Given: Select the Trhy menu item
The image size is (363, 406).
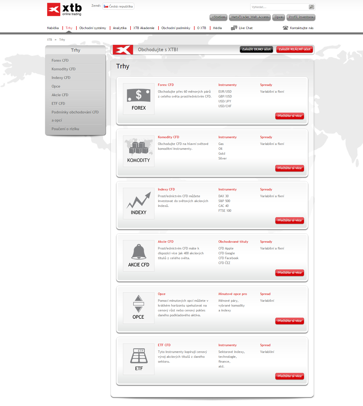Looking at the screenshot, I should pyautogui.click(x=69, y=28).
